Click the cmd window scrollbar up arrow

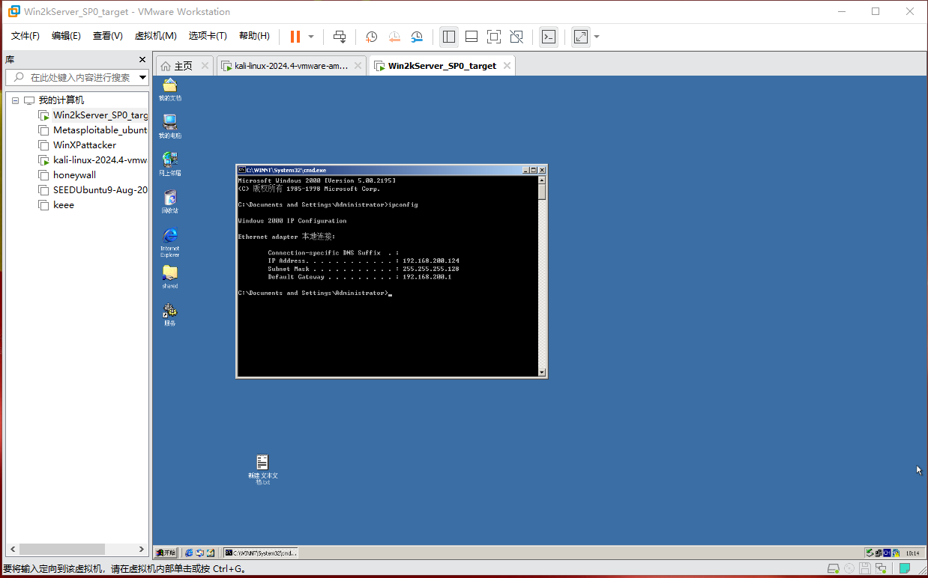(x=542, y=180)
